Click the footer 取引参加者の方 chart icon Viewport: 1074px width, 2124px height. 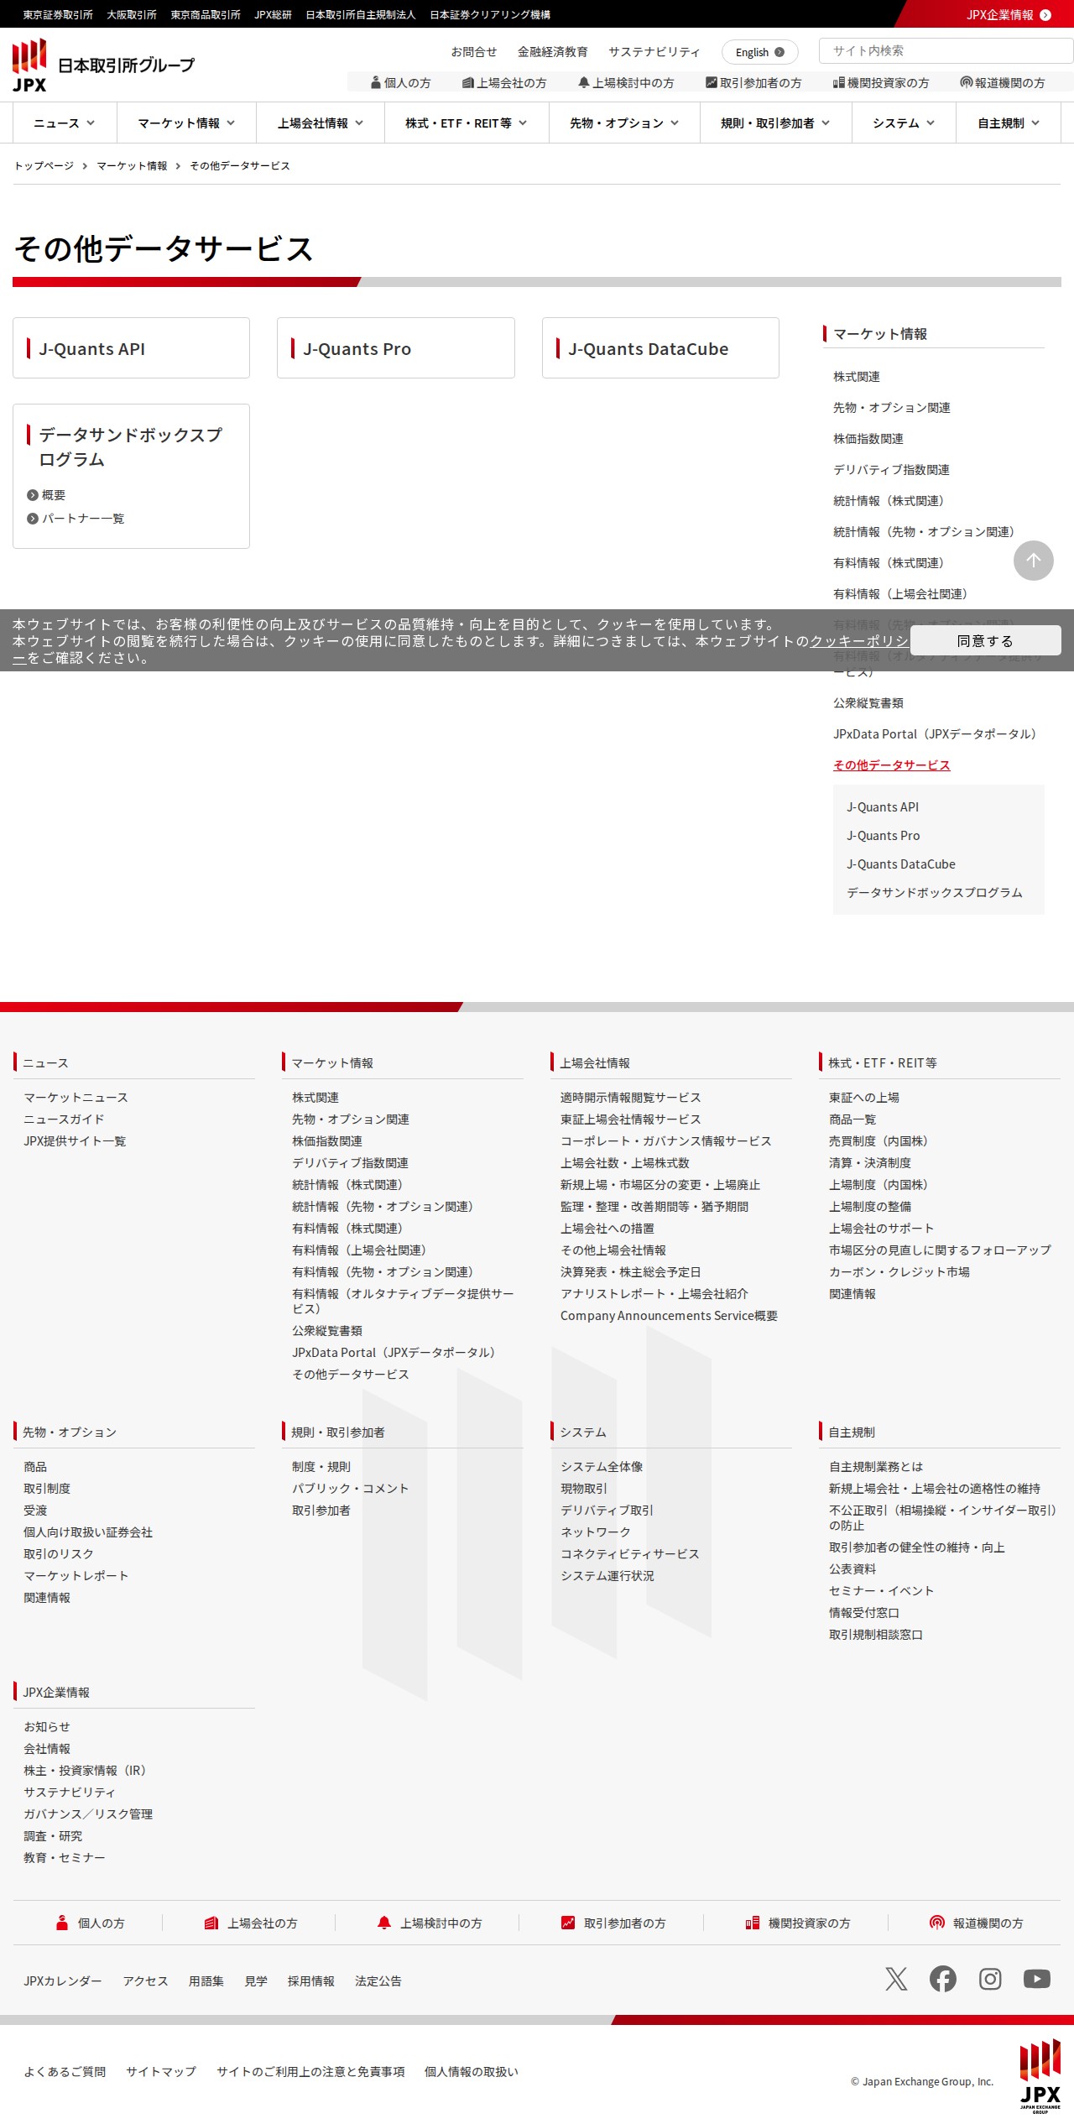[568, 1923]
